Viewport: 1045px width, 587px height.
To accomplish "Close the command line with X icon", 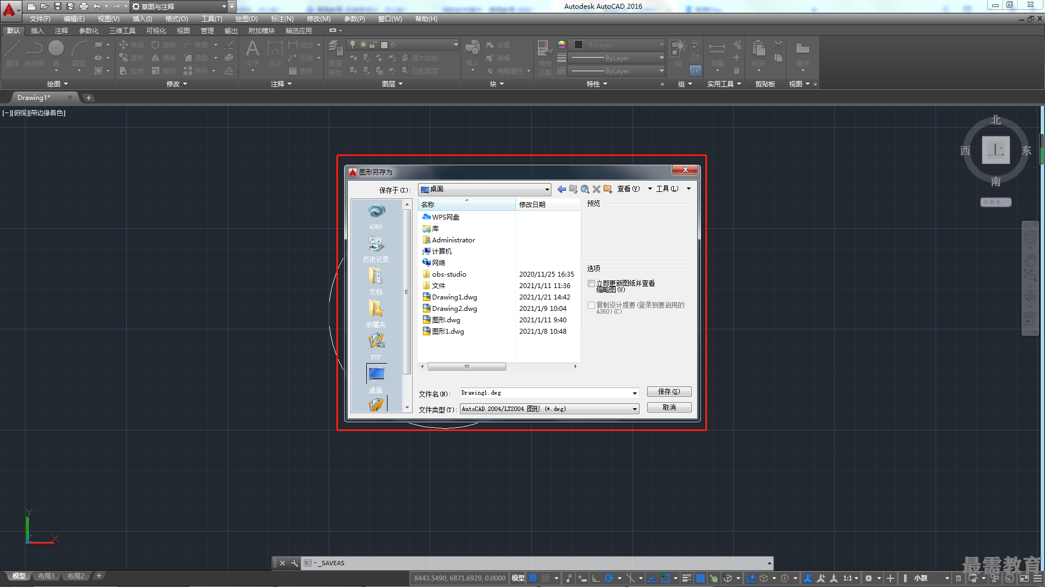I will (282, 563).
